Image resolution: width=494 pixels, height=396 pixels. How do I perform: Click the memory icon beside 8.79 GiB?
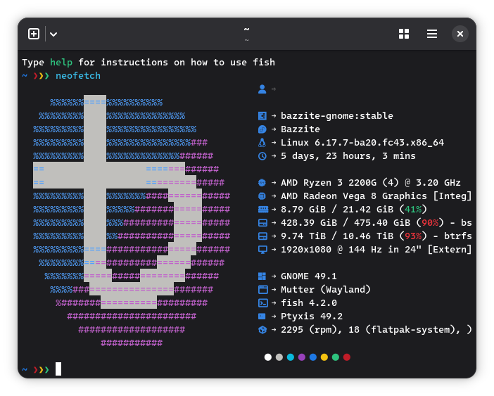click(262, 210)
